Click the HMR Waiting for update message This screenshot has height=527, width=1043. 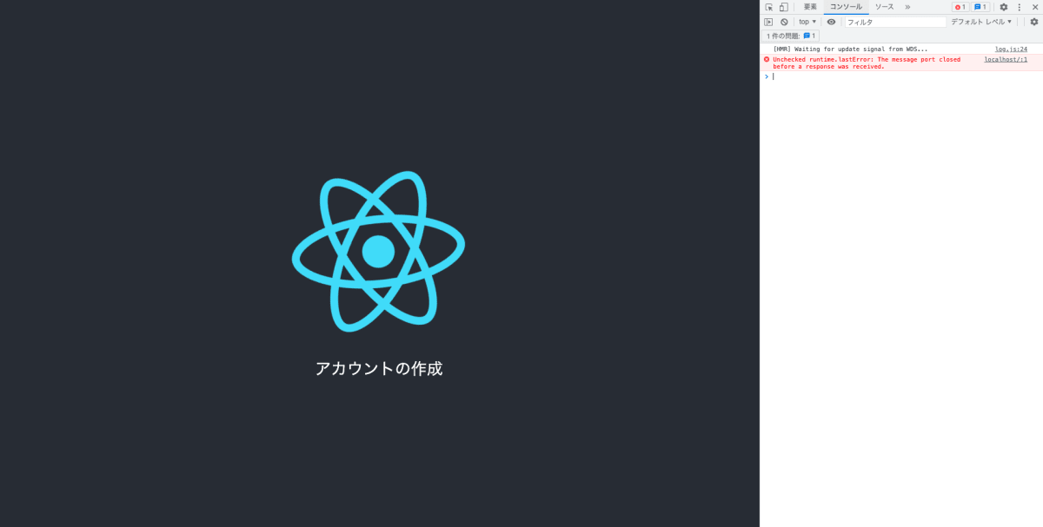850,49
